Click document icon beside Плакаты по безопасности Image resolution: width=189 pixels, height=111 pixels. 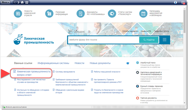click(92, 90)
